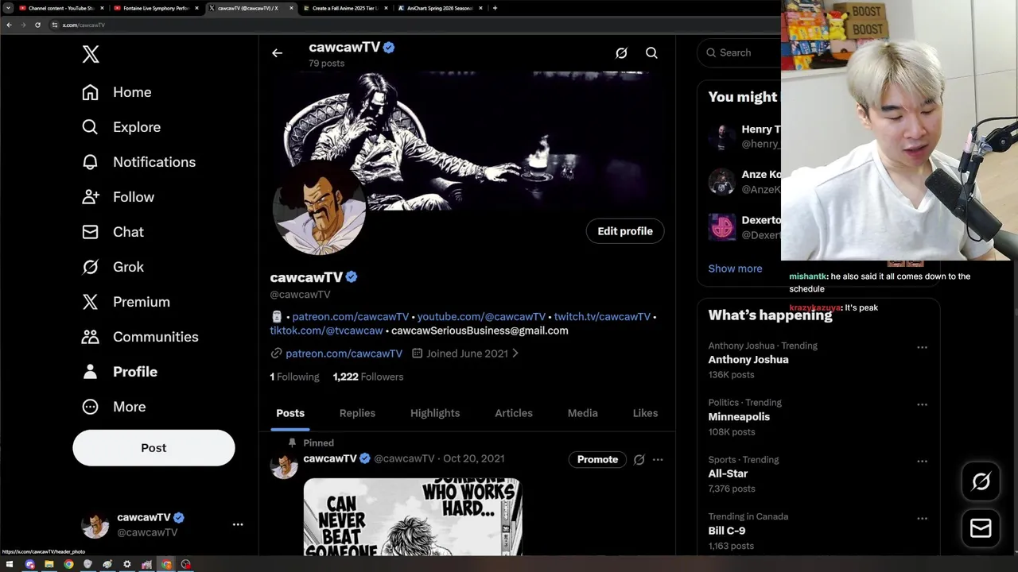
Task: Open Chat from the sidebar
Action: [113, 232]
